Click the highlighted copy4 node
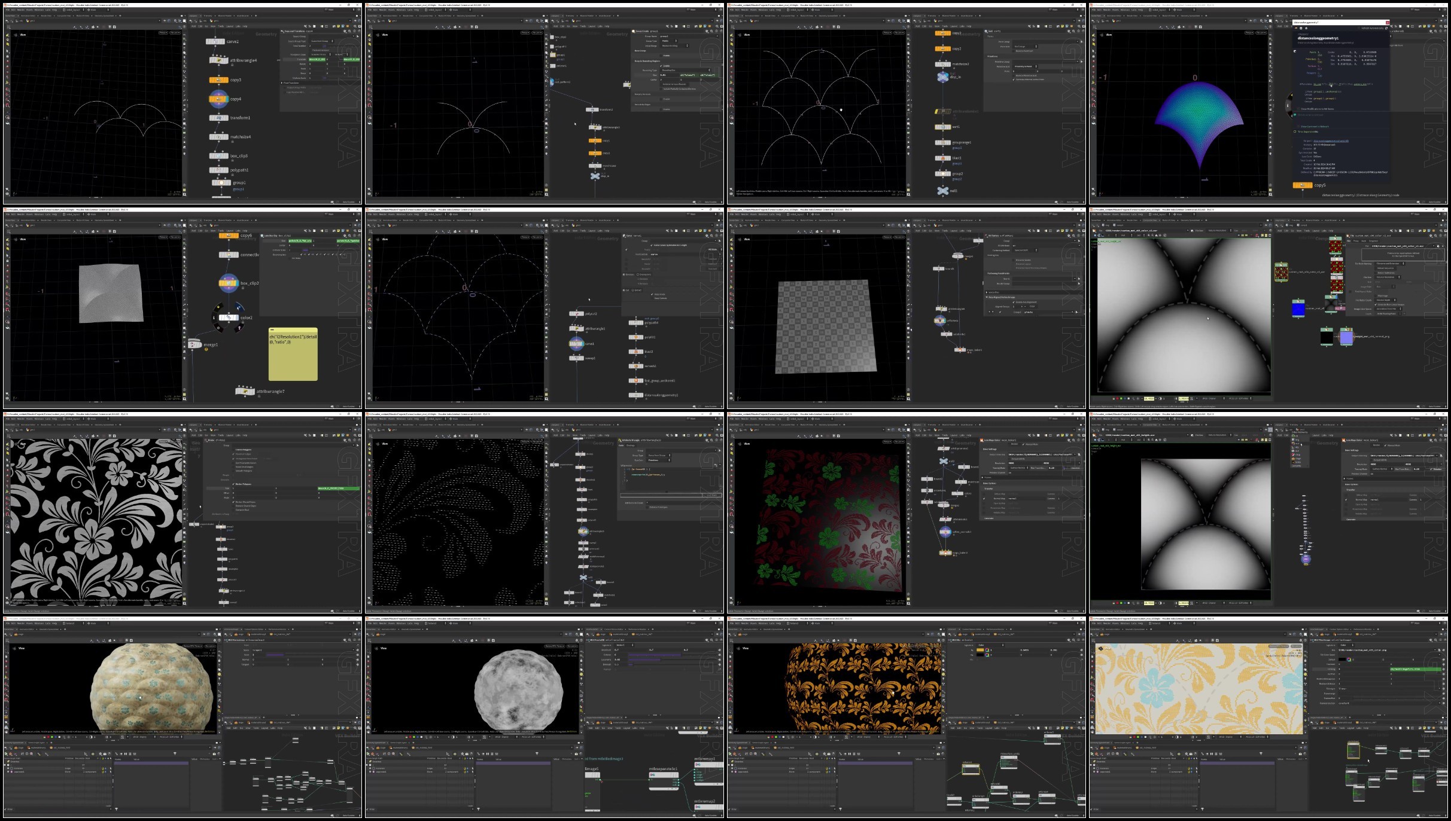The image size is (1451, 821). point(218,99)
